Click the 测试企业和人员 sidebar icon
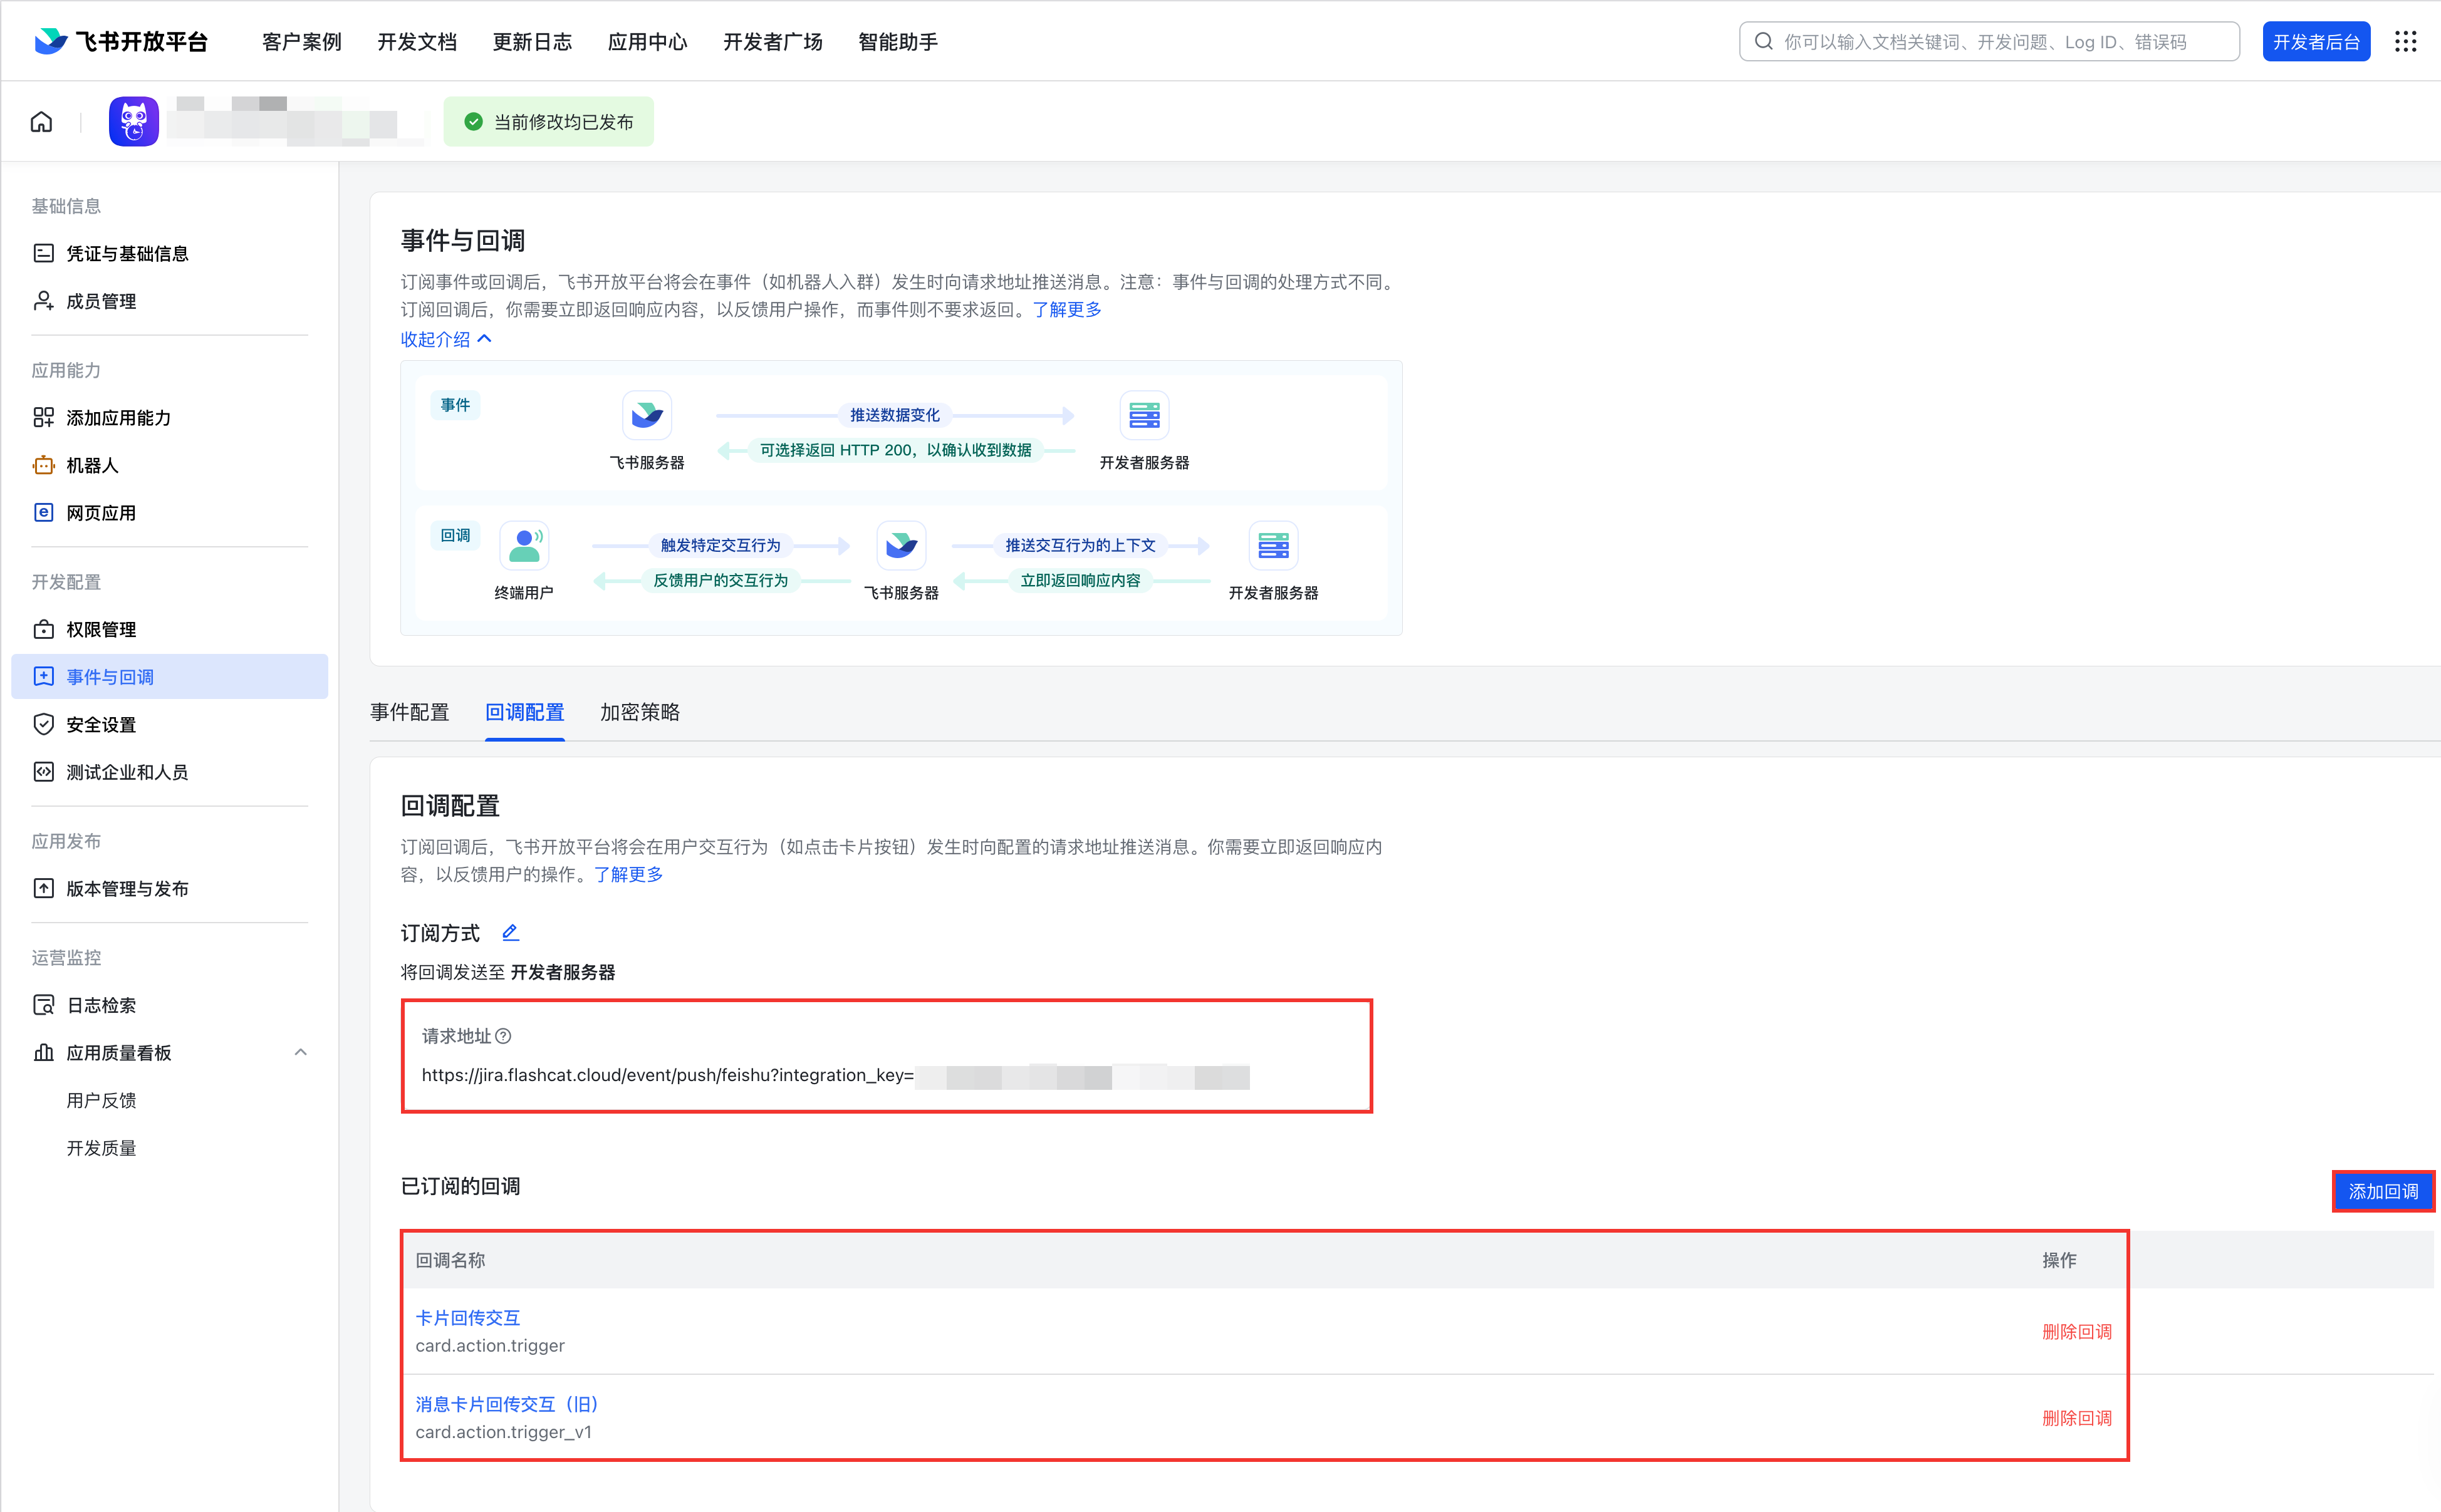 [43, 772]
